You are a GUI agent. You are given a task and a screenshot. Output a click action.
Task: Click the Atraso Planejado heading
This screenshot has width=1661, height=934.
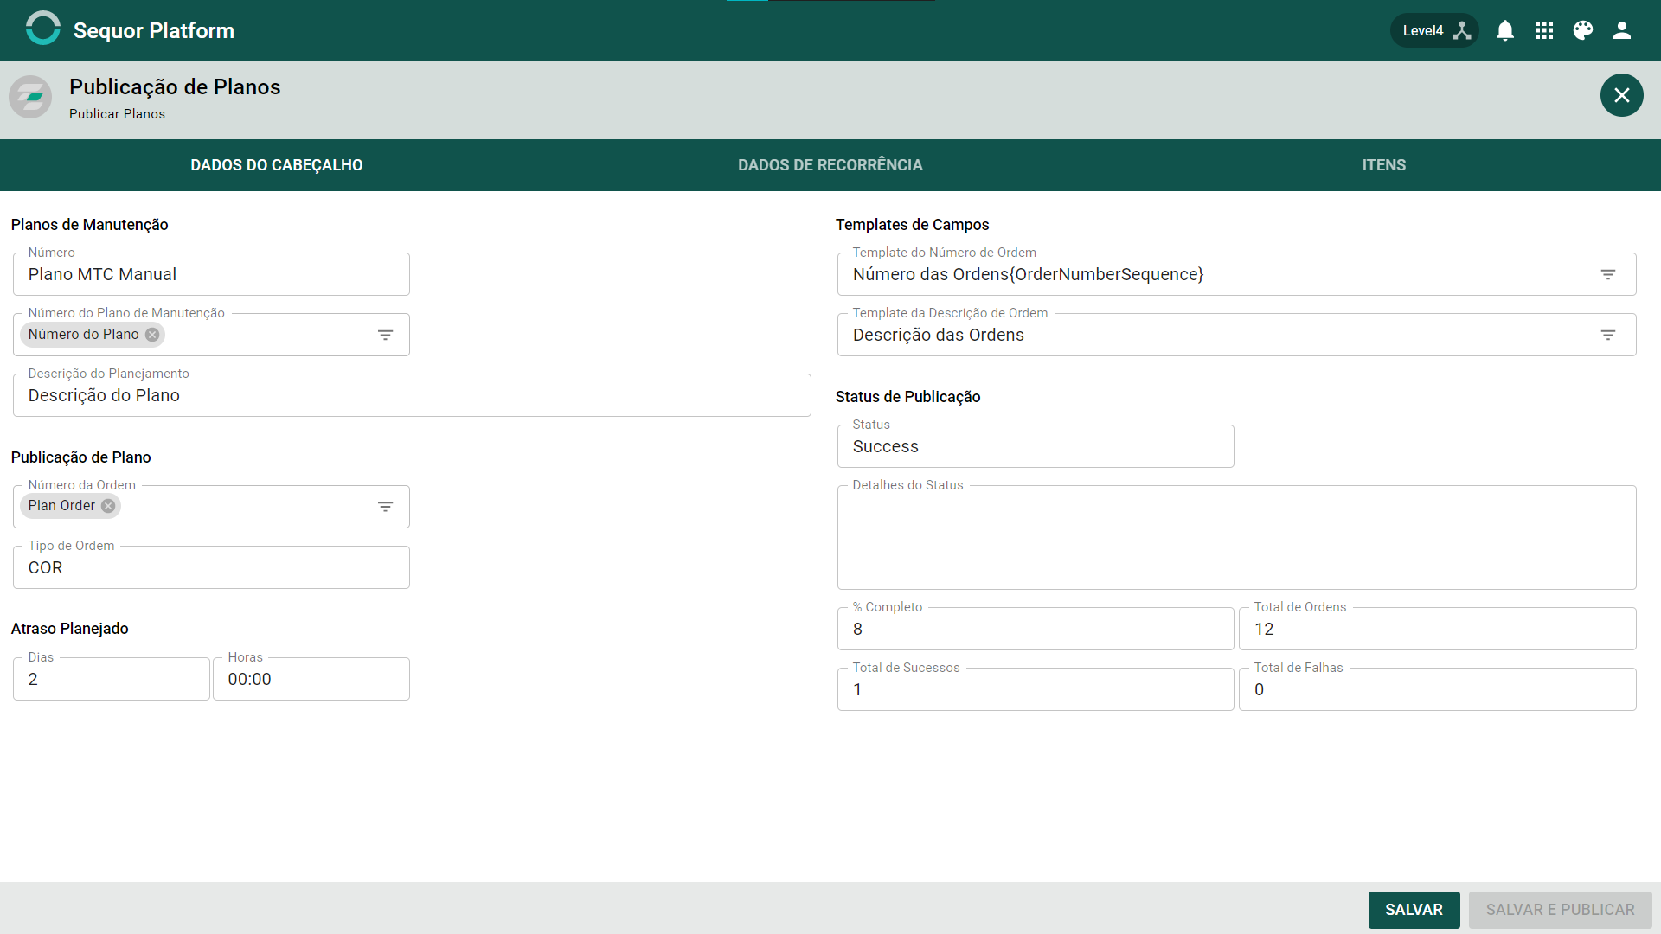[69, 629]
